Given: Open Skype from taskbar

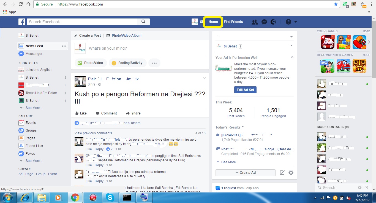Looking at the screenshot, I should (110, 197).
